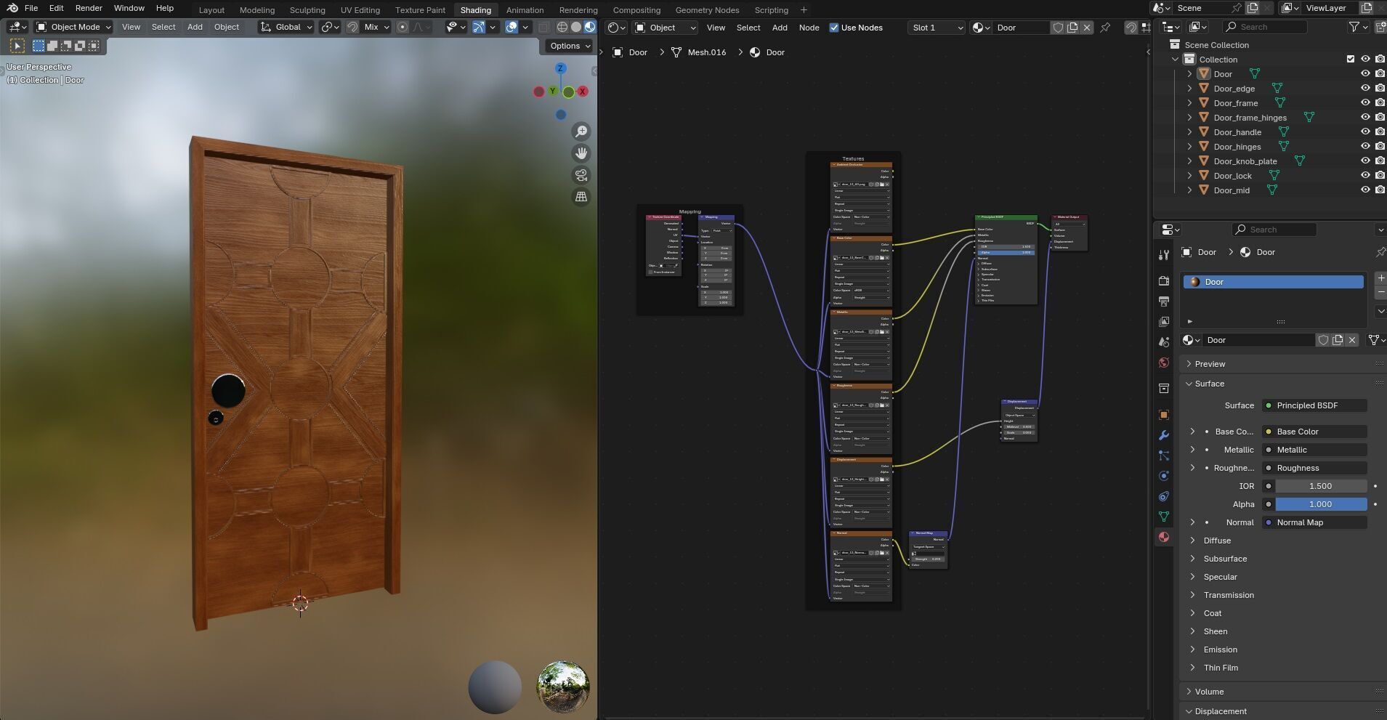Viewport: 1387px width, 720px height.
Task: Toggle gizmo display in viewport header
Action: [x=479, y=27]
